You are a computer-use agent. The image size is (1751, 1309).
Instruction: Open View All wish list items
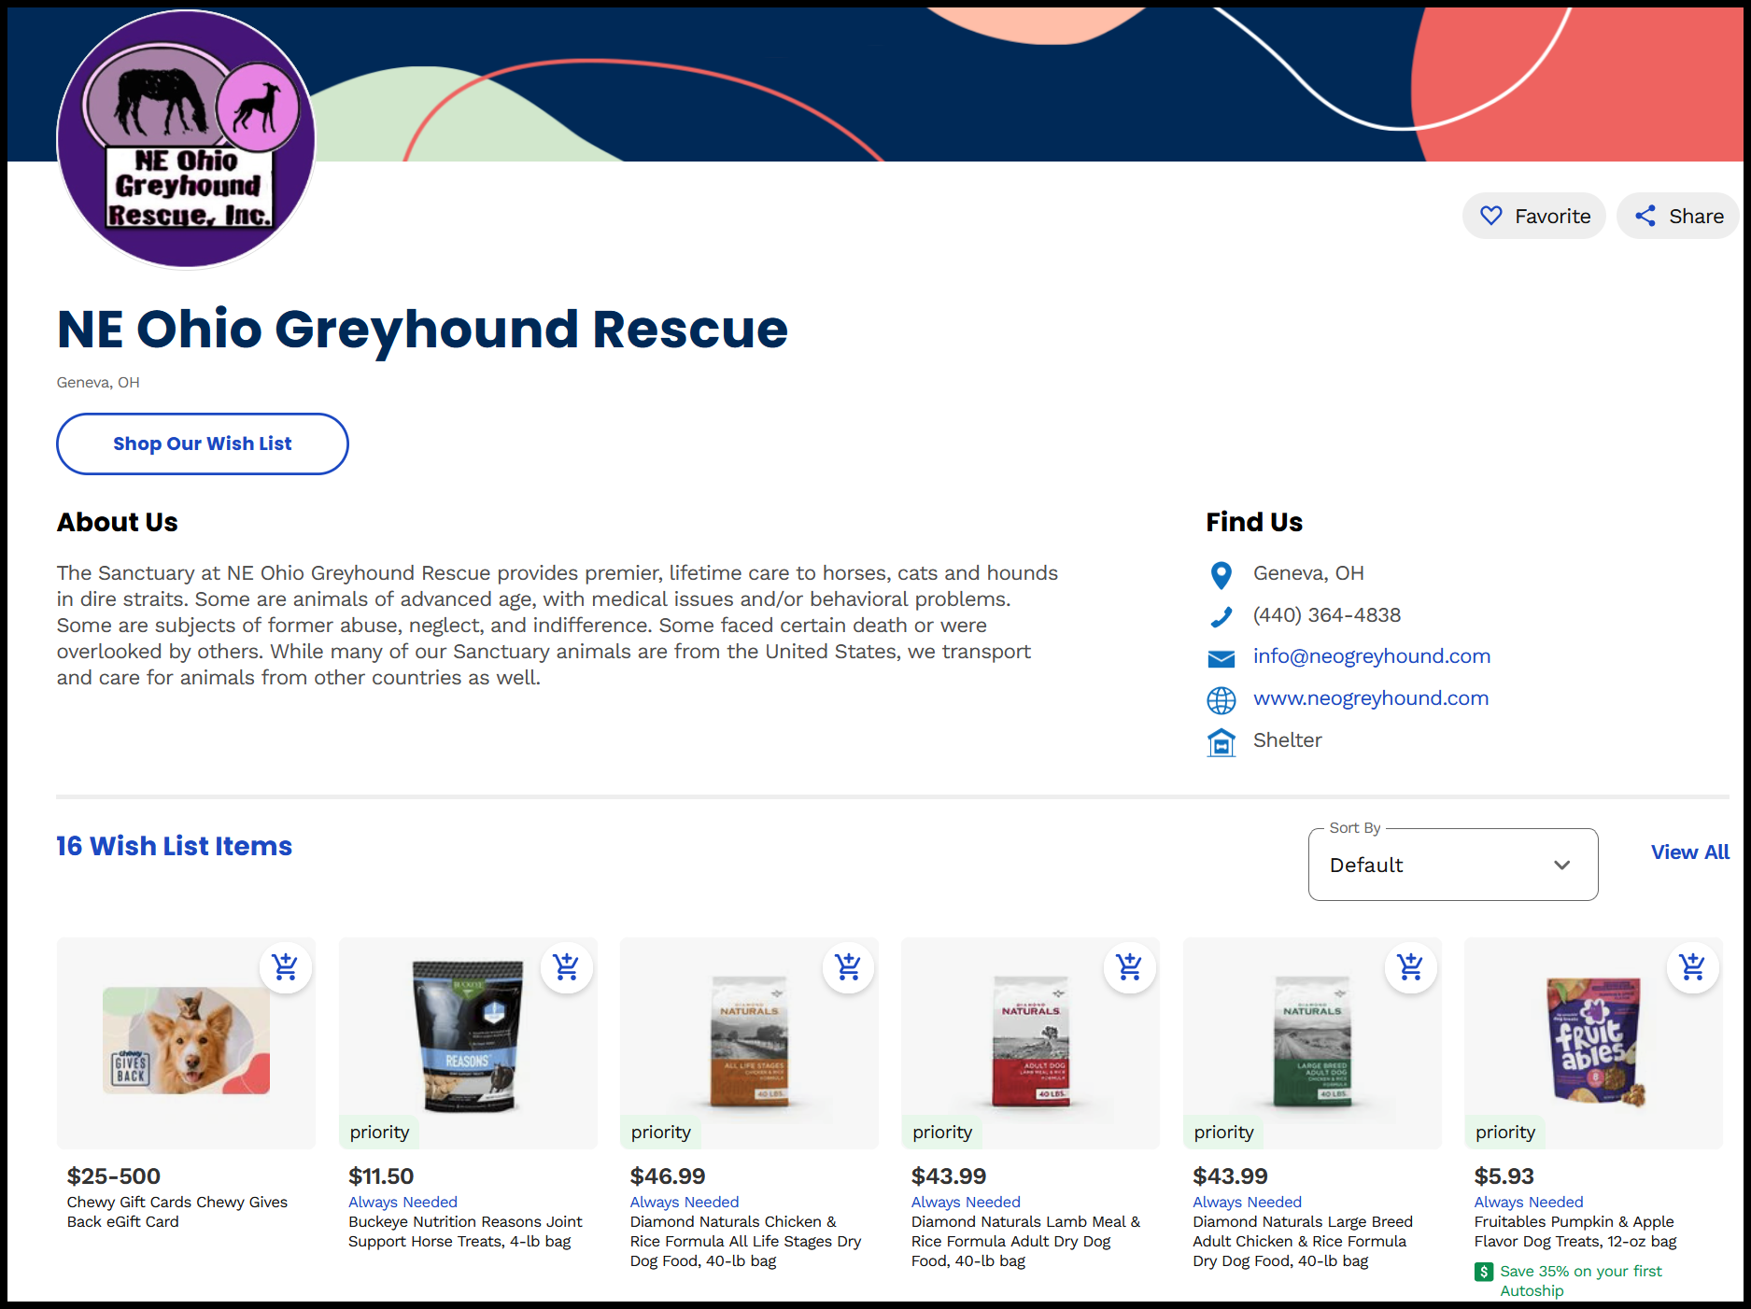tap(1689, 852)
